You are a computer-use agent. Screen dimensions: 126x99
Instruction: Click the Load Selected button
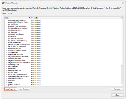24,89
